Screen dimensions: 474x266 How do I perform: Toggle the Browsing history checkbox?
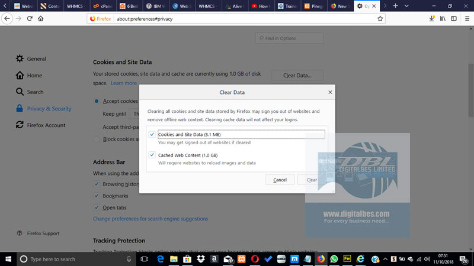97,184
